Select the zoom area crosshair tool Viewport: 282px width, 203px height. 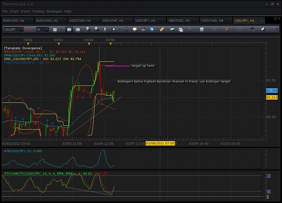click(113, 29)
